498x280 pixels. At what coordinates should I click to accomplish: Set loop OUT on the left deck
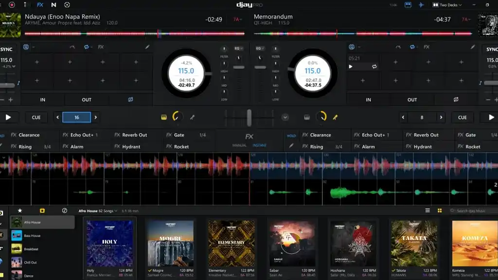coord(87,100)
